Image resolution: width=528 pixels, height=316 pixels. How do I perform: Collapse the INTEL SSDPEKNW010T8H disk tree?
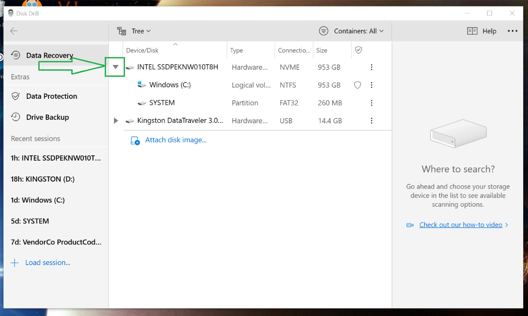[x=116, y=67]
